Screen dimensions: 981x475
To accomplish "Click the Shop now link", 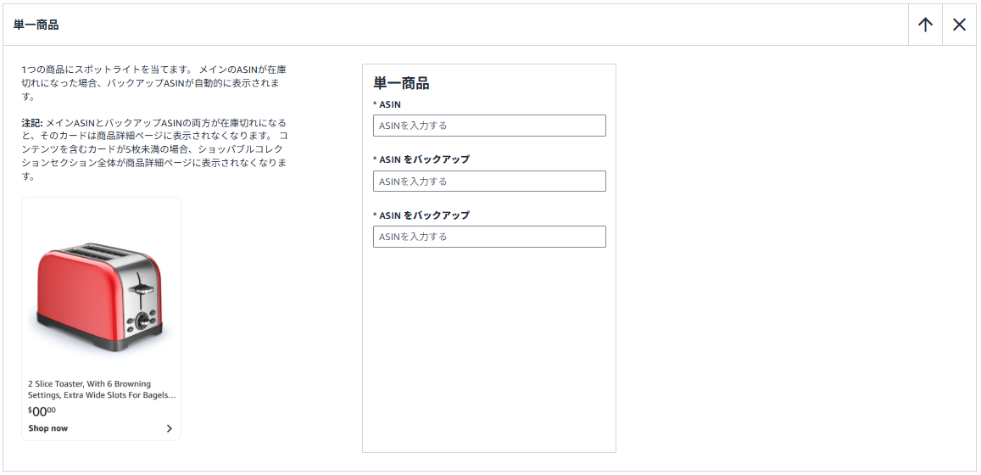I will coord(48,428).
